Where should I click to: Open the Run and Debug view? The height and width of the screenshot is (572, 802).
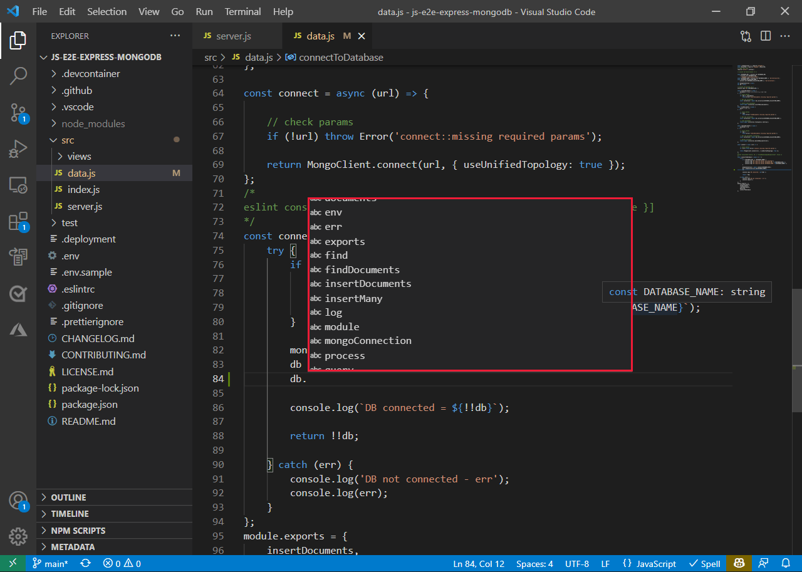tap(18, 148)
